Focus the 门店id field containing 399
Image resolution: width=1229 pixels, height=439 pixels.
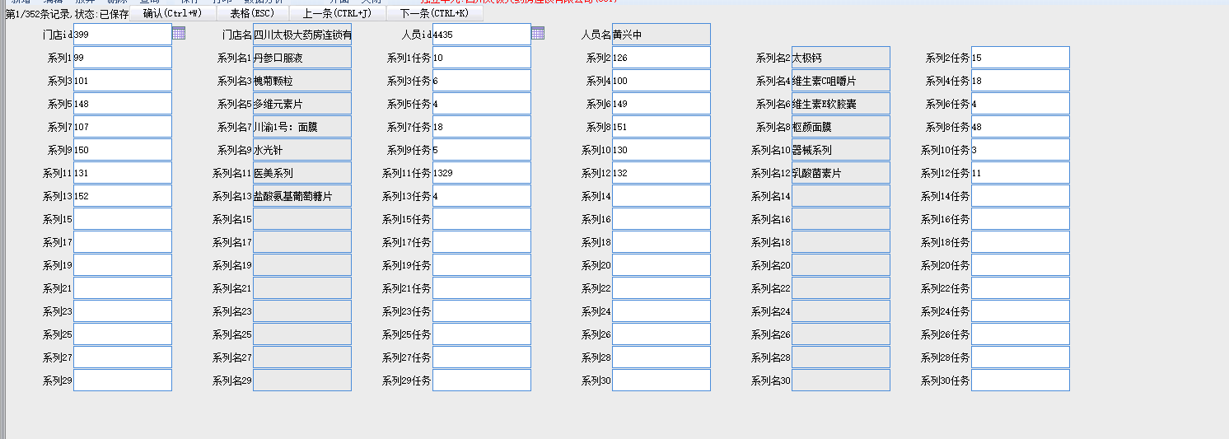[123, 35]
